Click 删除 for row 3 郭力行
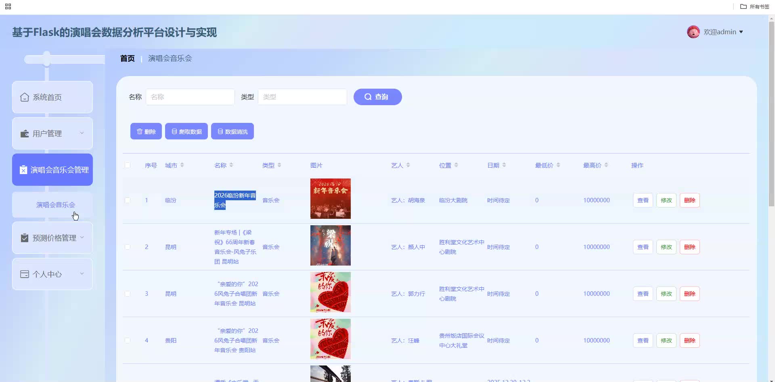 (x=690, y=294)
